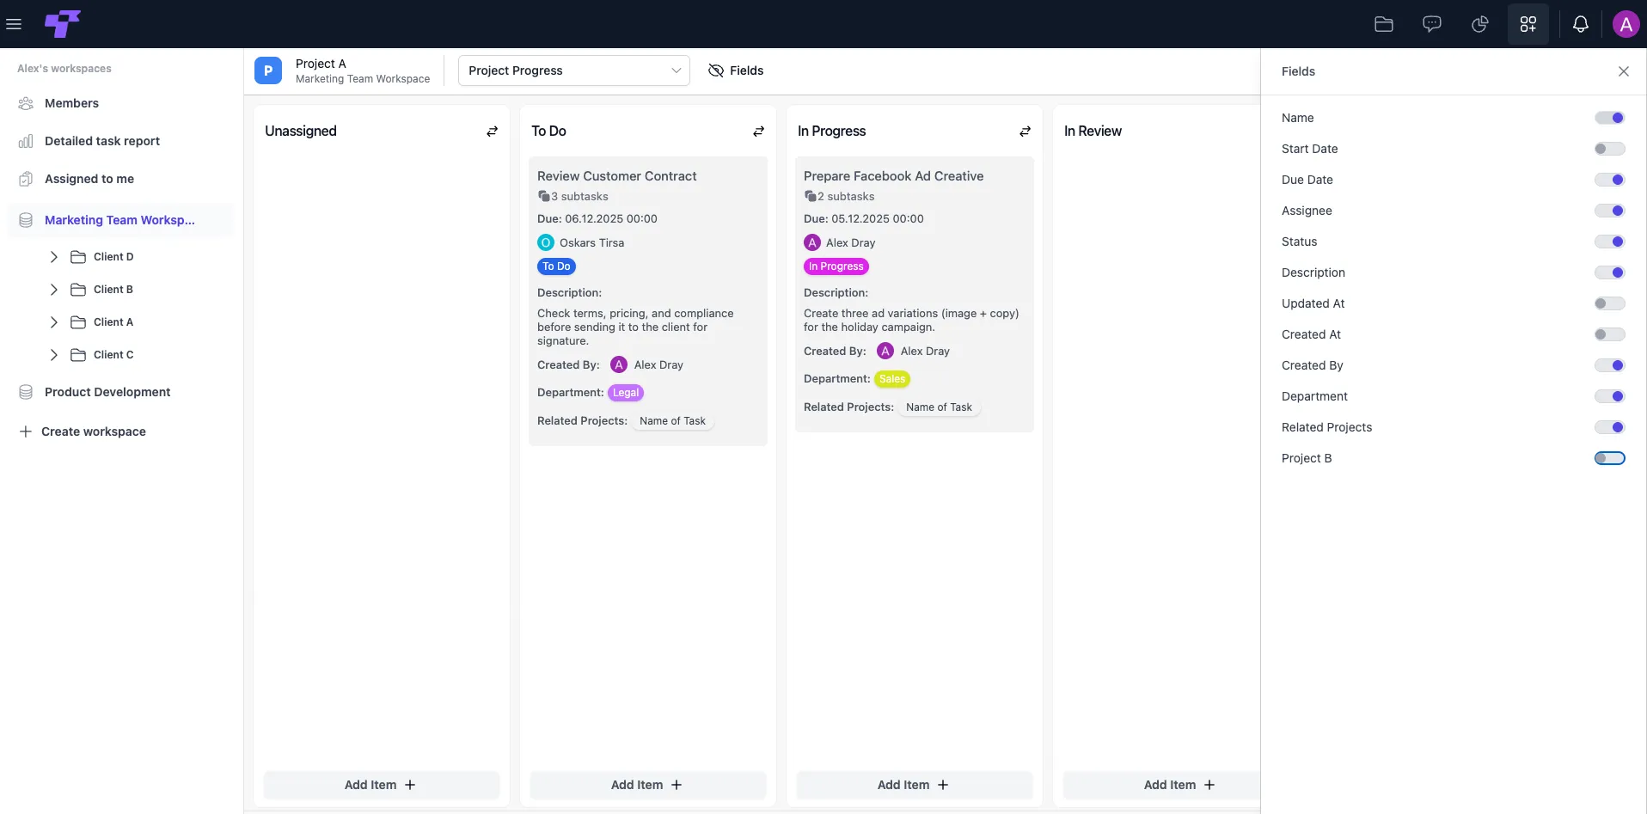Enable the Start Date field toggle

(1609, 149)
